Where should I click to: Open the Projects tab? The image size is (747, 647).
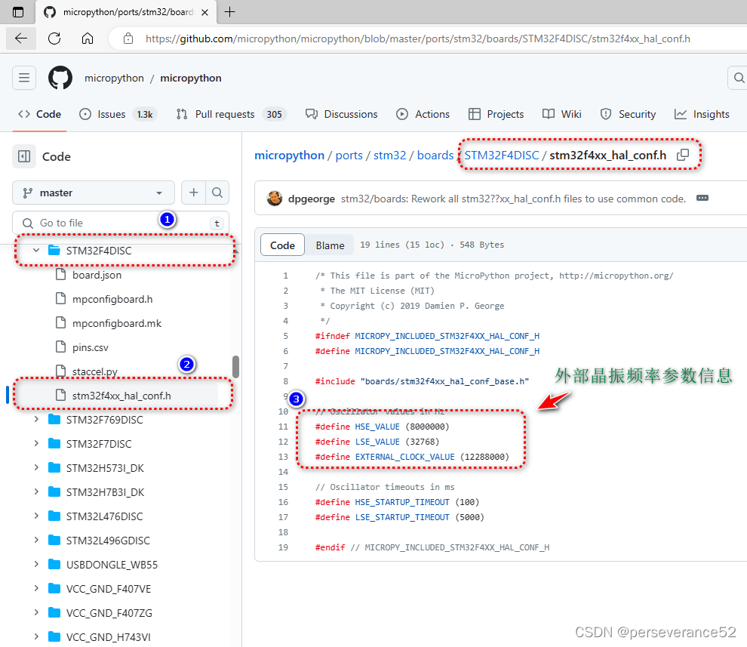[496, 115]
